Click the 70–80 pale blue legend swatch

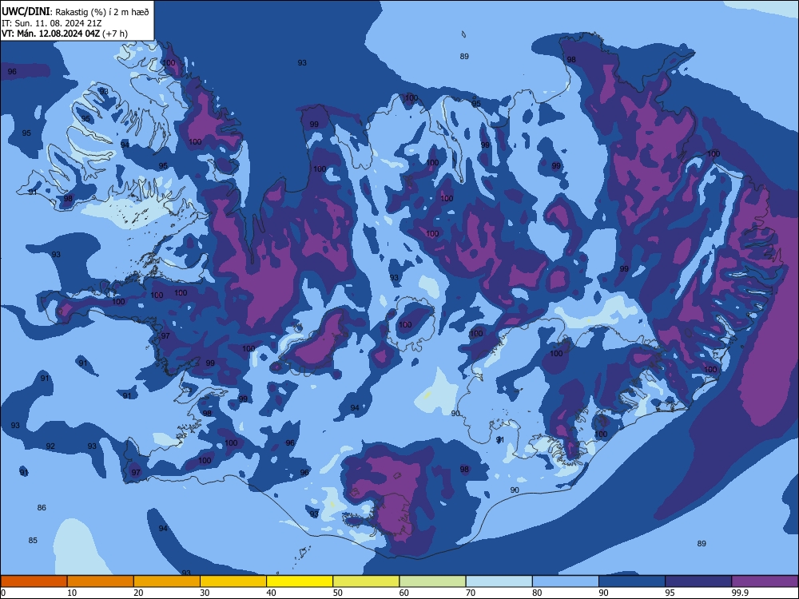click(499, 581)
